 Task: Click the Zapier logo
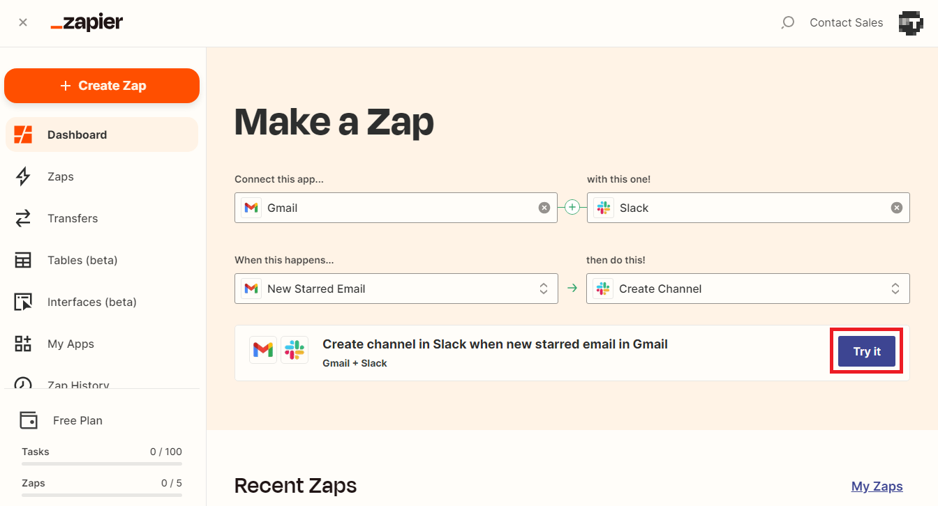(x=87, y=22)
